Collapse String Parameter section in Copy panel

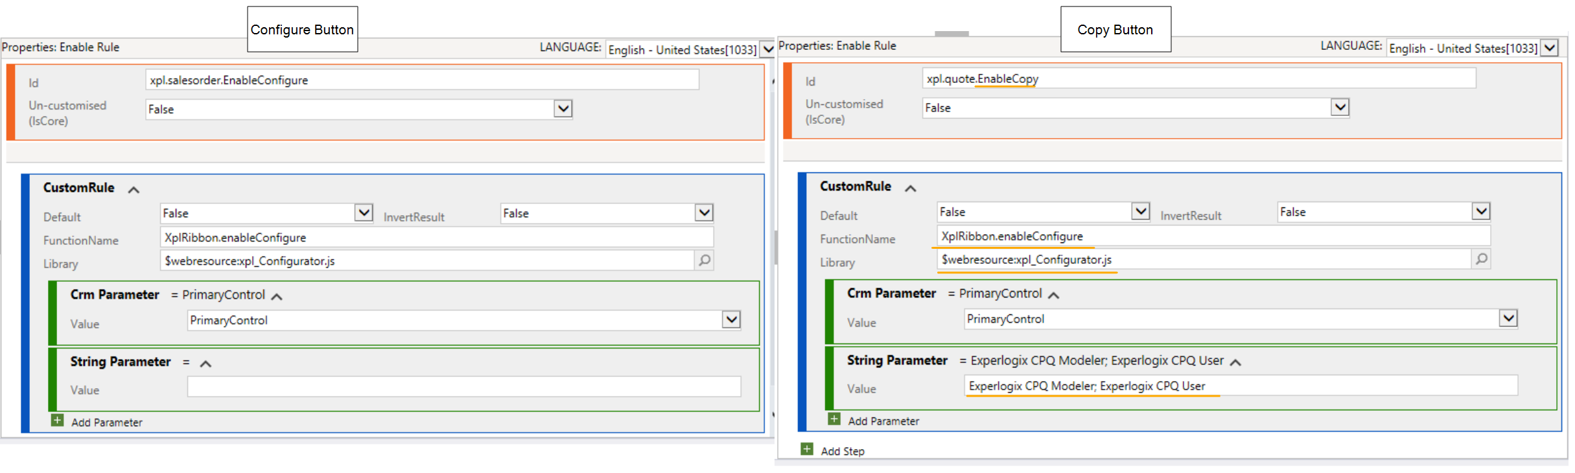[1235, 363]
